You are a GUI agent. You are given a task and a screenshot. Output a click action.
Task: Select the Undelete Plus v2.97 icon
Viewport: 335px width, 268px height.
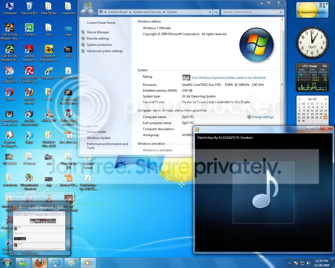coord(49,139)
